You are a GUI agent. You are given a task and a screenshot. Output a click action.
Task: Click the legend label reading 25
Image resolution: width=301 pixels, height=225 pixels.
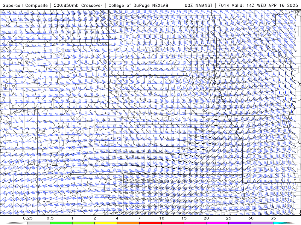(x=228, y=218)
